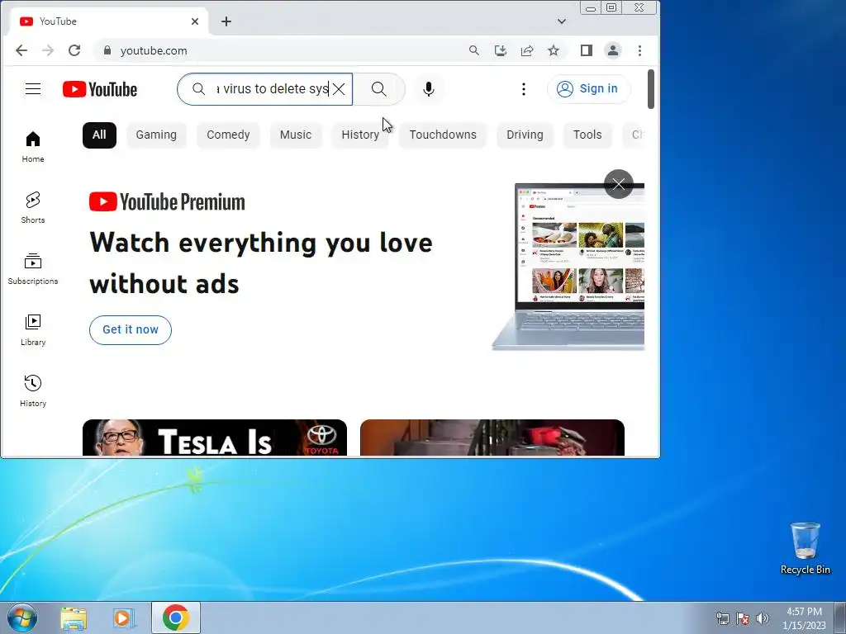This screenshot has width=846, height=634.
Task: Click Get it now button
Action: click(131, 330)
